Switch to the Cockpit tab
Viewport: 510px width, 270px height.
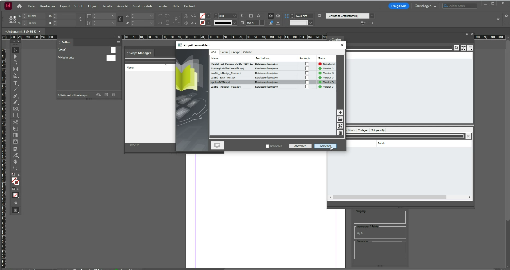[235, 52]
